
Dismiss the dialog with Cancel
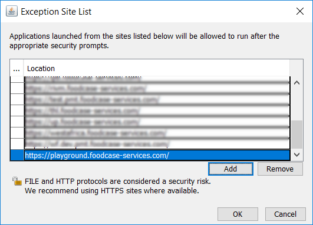[x=285, y=214]
